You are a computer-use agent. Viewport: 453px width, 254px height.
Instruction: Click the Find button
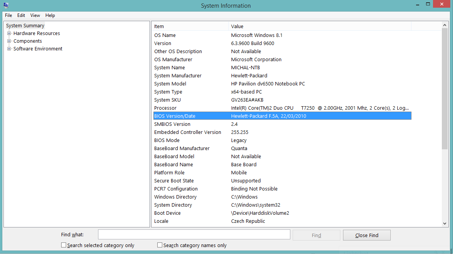point(316,235)
